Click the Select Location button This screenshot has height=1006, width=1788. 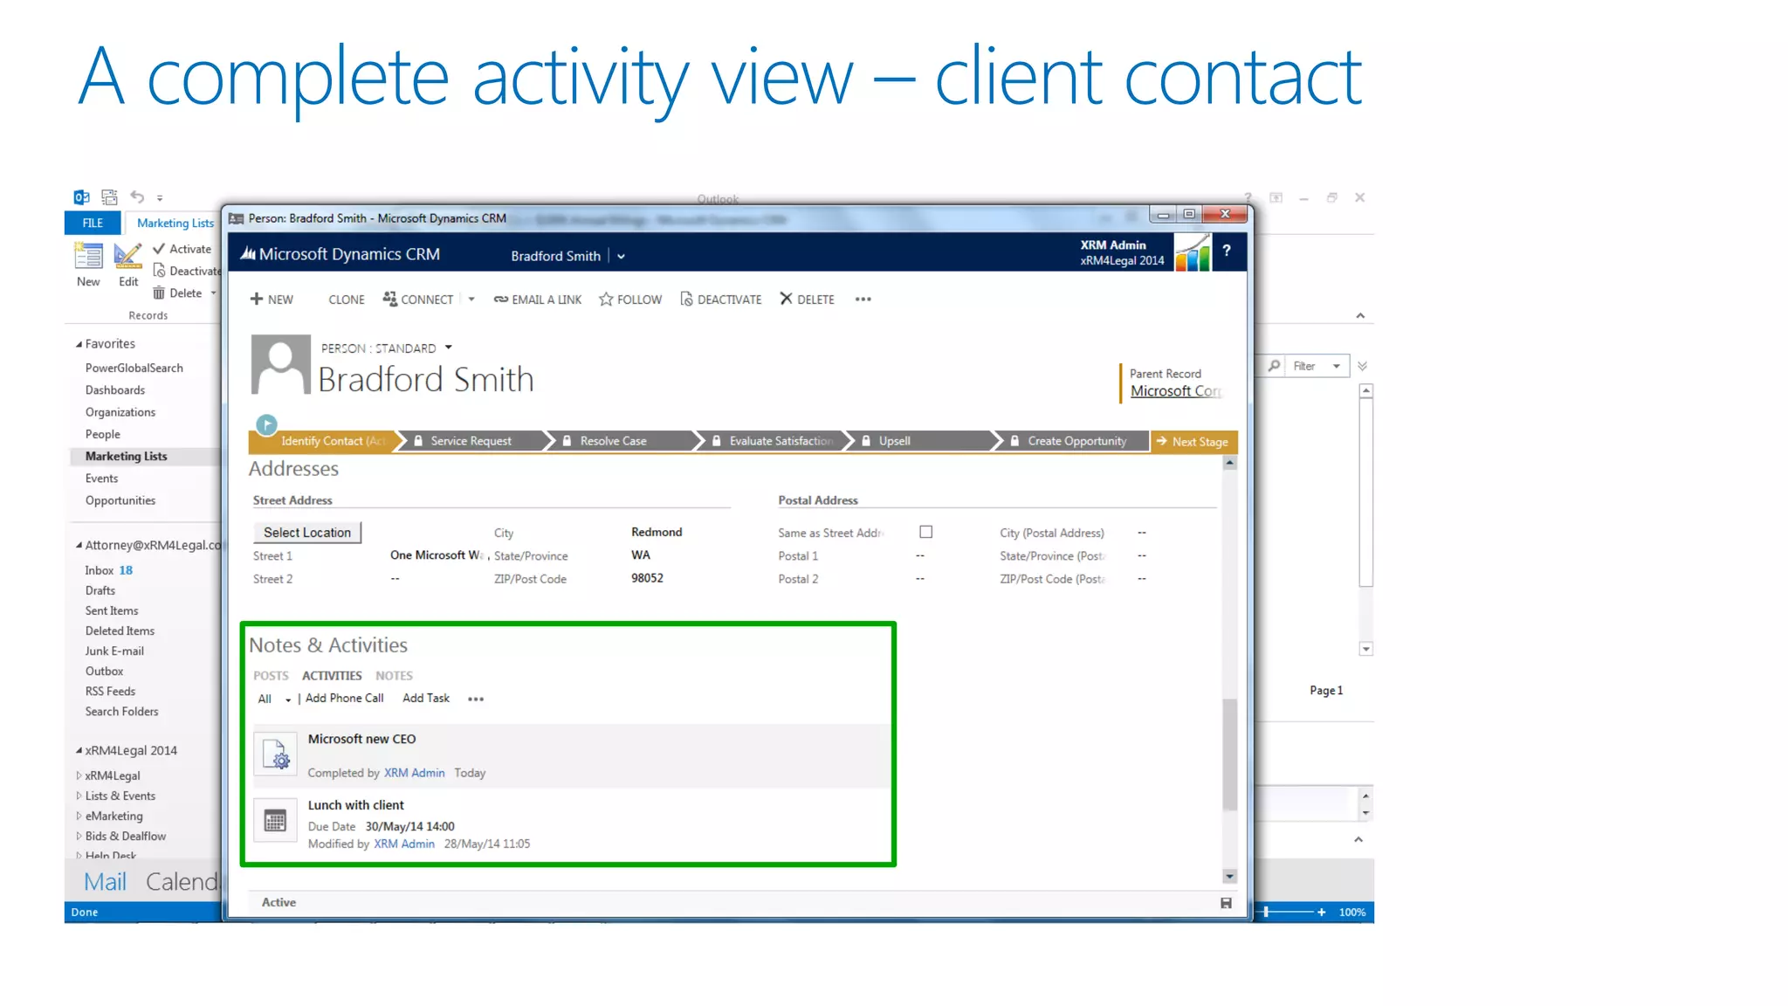pos(307,533)
